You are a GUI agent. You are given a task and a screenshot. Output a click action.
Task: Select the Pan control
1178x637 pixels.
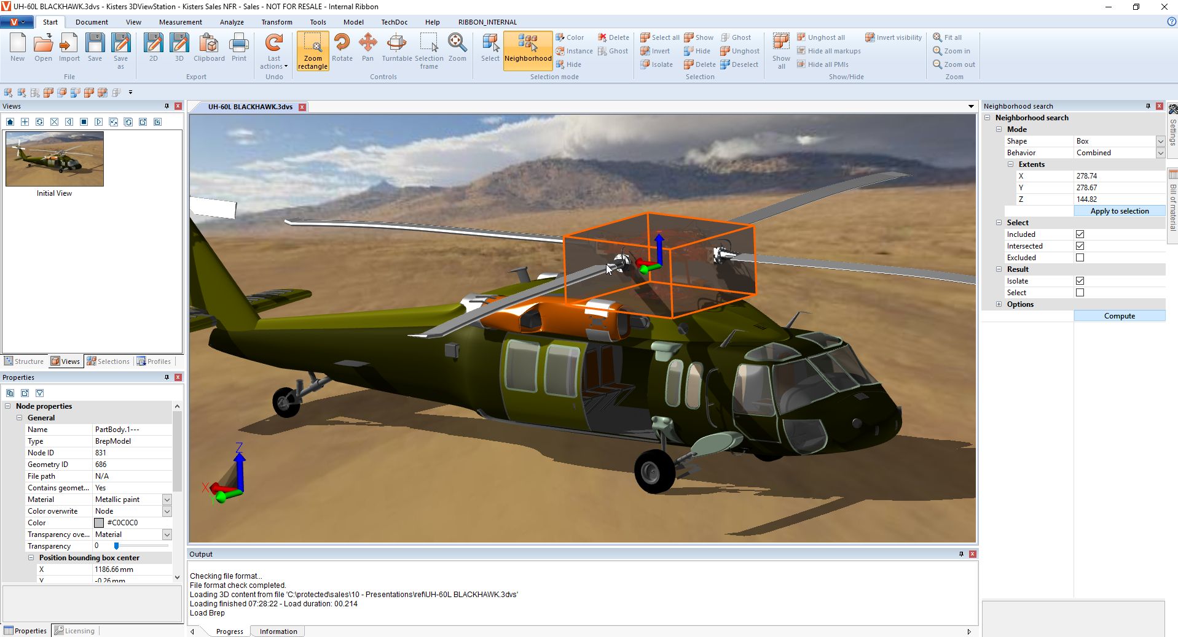(367, 48)
